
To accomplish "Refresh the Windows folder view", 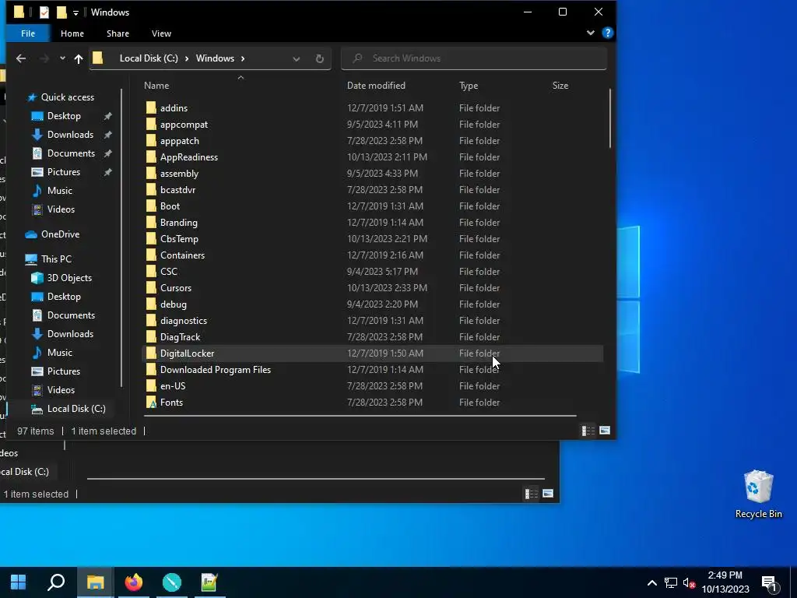I will pos(319,58).
